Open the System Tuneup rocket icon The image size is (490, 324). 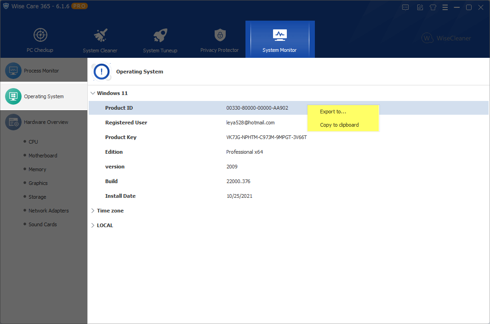(160, 35)
